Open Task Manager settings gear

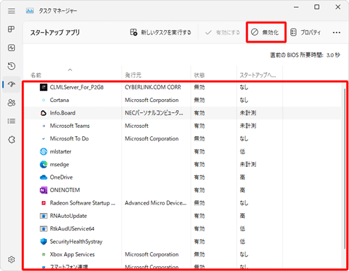(11, 259)
